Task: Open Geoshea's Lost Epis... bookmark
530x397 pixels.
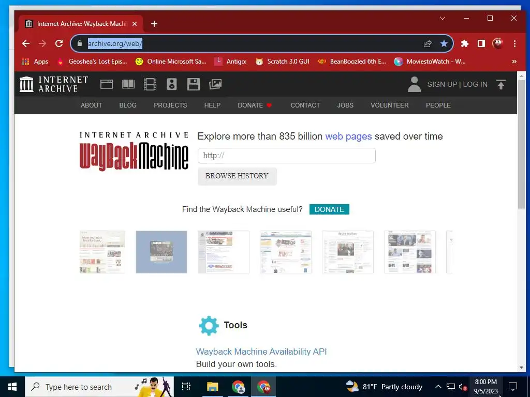Action: (x=93, y=62)
